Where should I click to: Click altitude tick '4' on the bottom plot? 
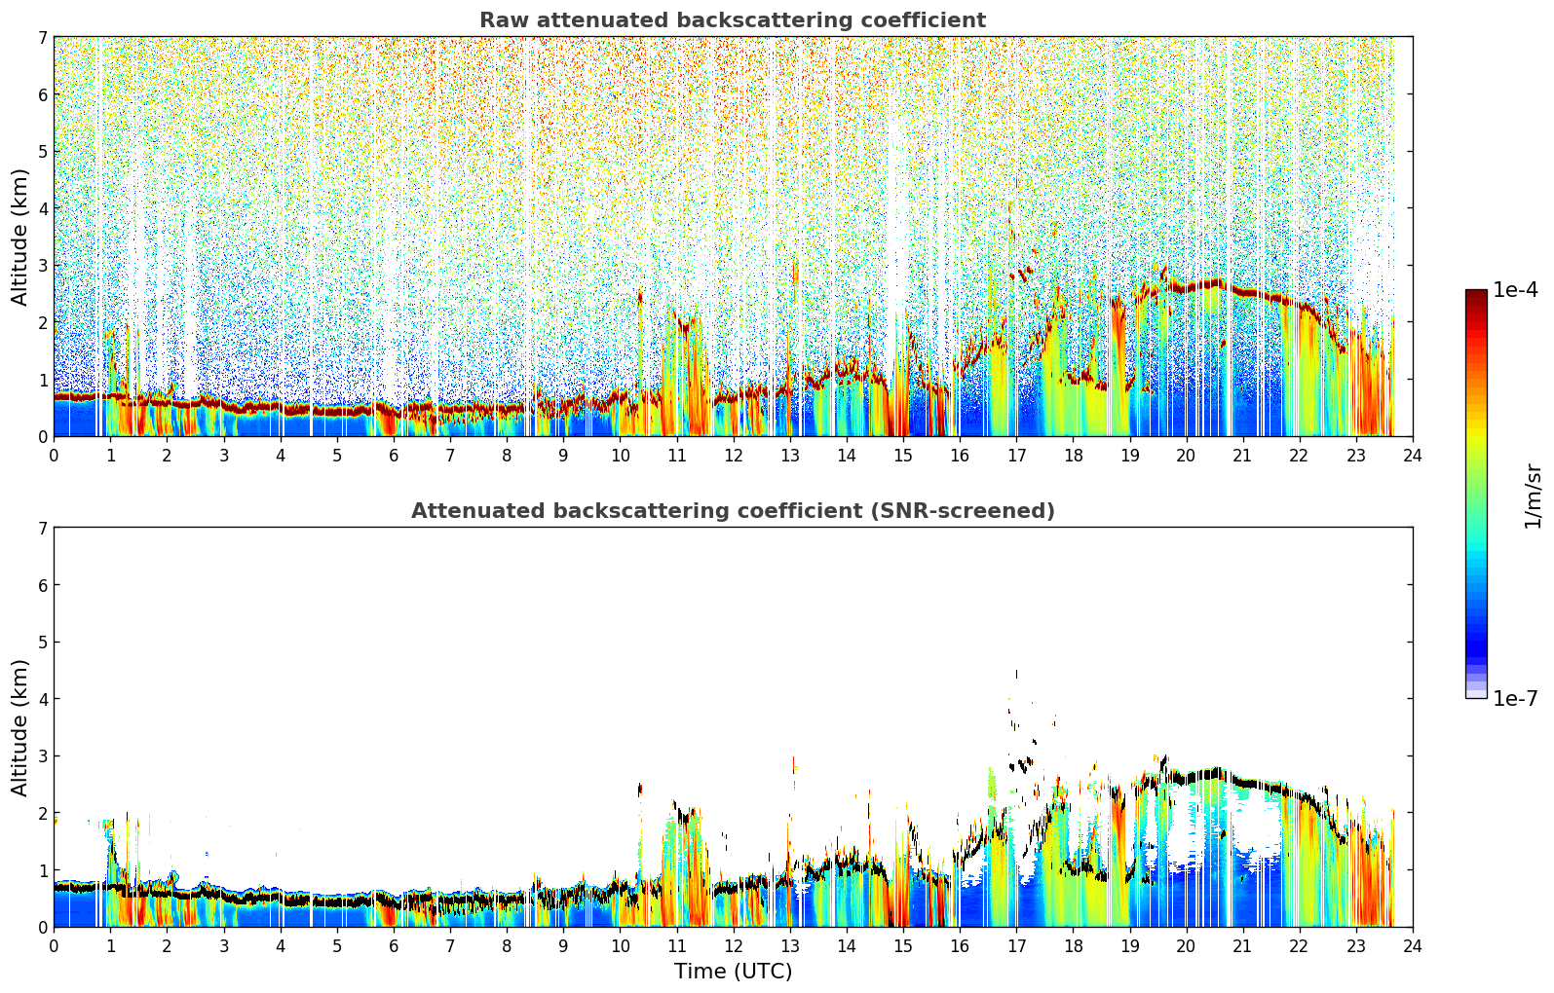tap(43, 699)
